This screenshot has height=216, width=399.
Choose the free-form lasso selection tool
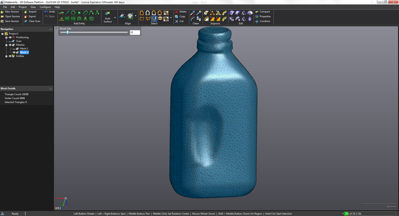[x=148, y=19]
